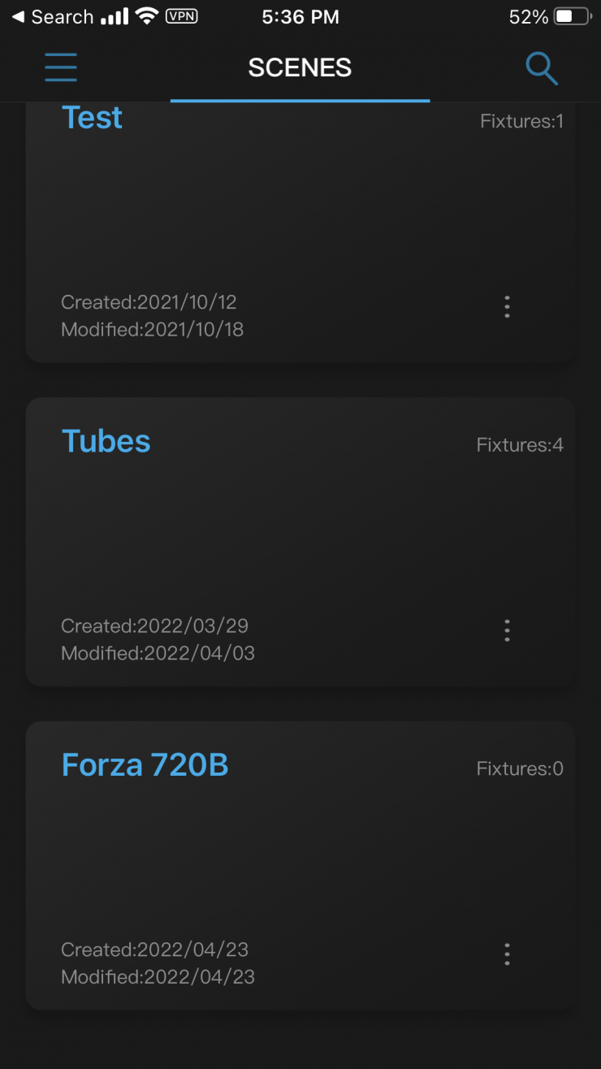Tap the Forza 720B Created:2022/04/23 date
Screen dimensions: 601x1069
click(154, 950)
